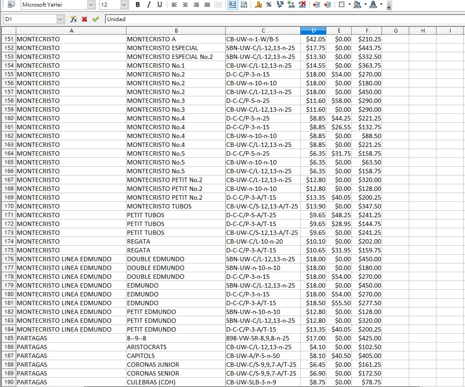Toggle left-to-right text direction
The image size is (465, 387).
(233, 4)
